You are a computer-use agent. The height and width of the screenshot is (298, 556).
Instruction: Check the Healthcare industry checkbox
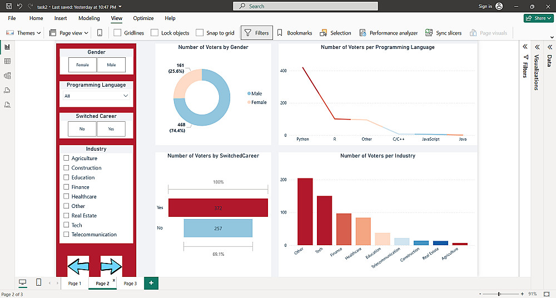coord(66,196)
